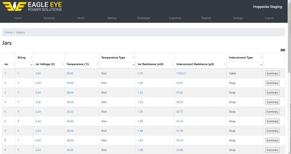The height and width of the screenshot is (154, 291).
Task: Click Summary button for jar 4
Action: tap(273, 102)
